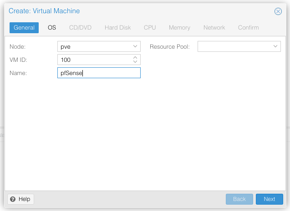Viewport: 290px width, 211px height.
Task: Select the Network tab
Action: pos(214,28)
